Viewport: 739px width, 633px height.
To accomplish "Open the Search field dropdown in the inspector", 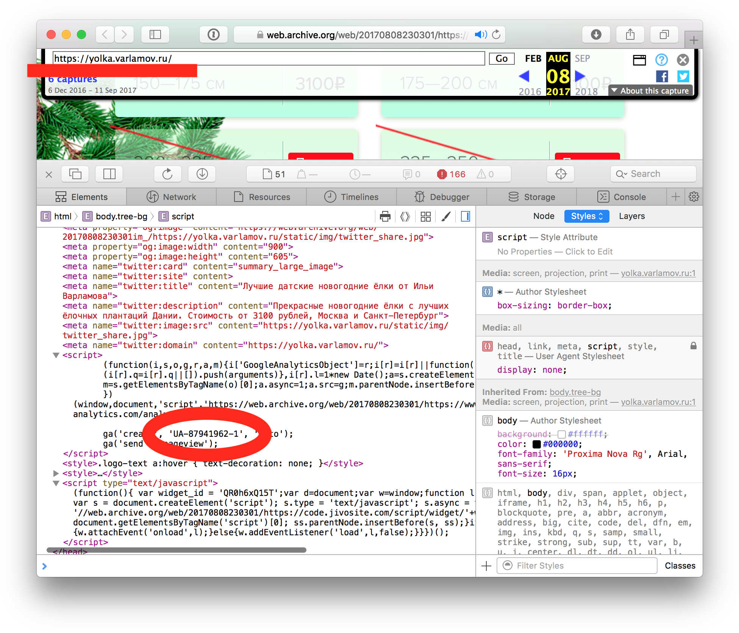I will click(621, 174).
